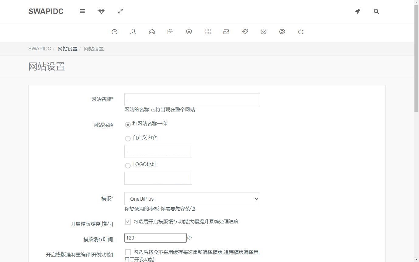Viewport: 419px width, 262px height.
Task: Open search with the magnifier icon
Action: pyautogui.click(x=376, y=11)
